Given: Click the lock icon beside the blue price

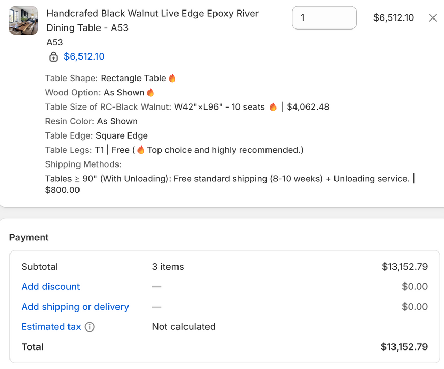Looking at the screenshot, I should pos(53,57).
